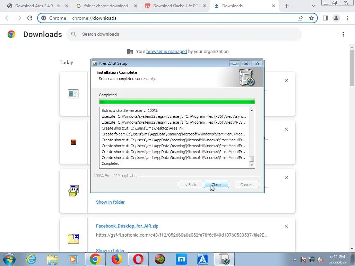Click the green installation progress bar
Viewport: 355px width, 266px height.
[x=177, y=101]
